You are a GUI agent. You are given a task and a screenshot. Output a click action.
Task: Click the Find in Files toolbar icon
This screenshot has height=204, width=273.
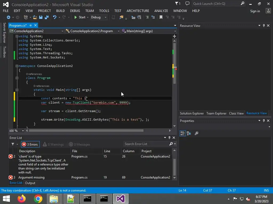point(121,17)
